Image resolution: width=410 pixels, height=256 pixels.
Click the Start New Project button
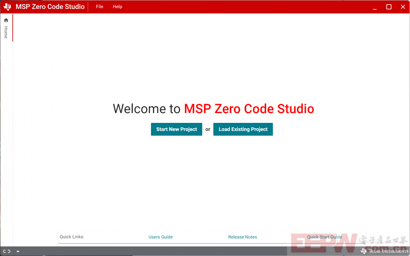pyautogui.click(x=176, y=129)
